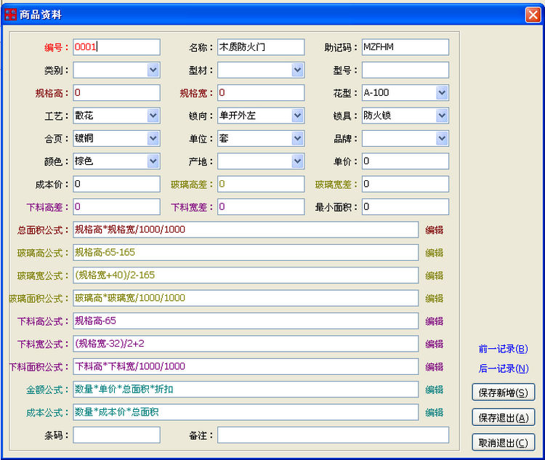The height and width of the screenshot is (460, 545).
Task: Click the 单价 input field
Action: (405, 161)
